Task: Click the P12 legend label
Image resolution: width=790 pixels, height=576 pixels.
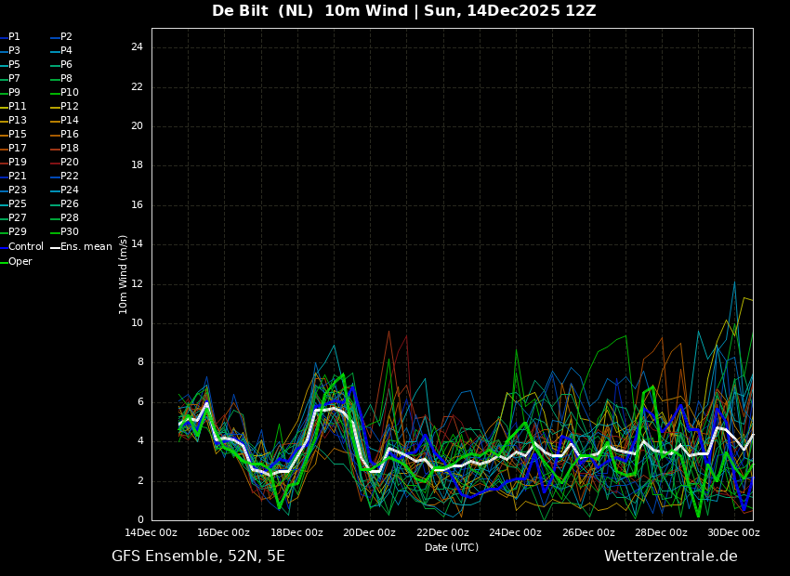Action: [69, 107]
